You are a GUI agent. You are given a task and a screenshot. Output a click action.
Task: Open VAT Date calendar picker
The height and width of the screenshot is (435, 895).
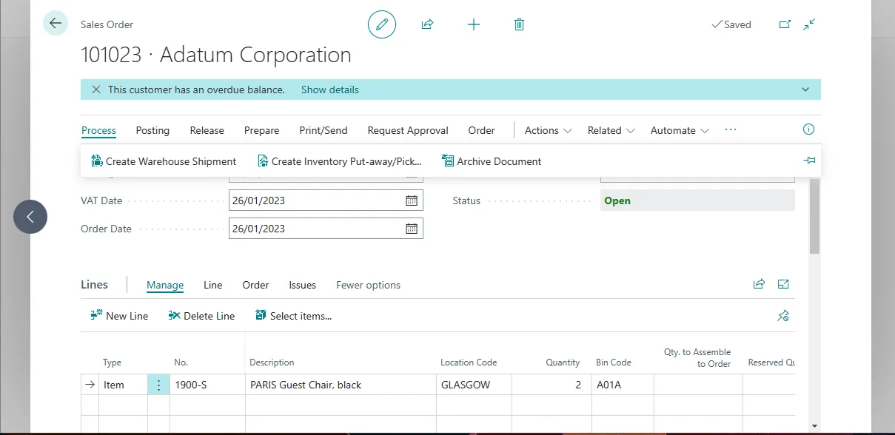tap(412, 200)
